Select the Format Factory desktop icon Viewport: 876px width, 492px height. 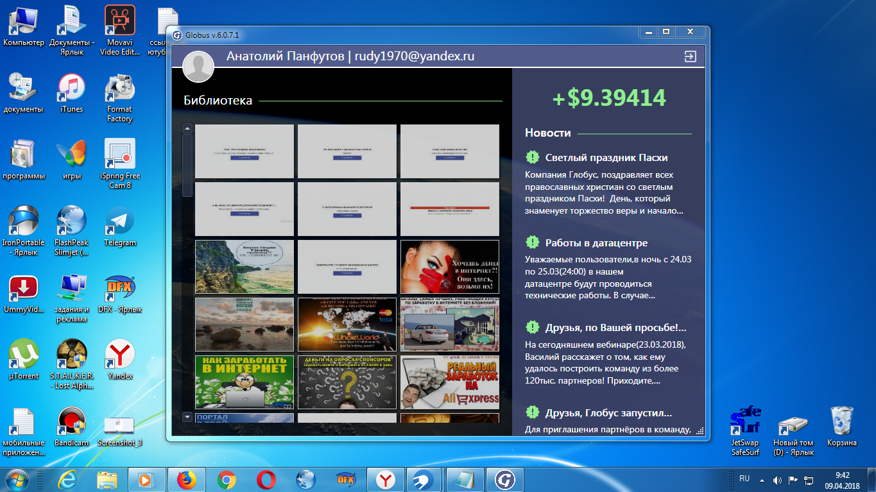pos(120,98)
